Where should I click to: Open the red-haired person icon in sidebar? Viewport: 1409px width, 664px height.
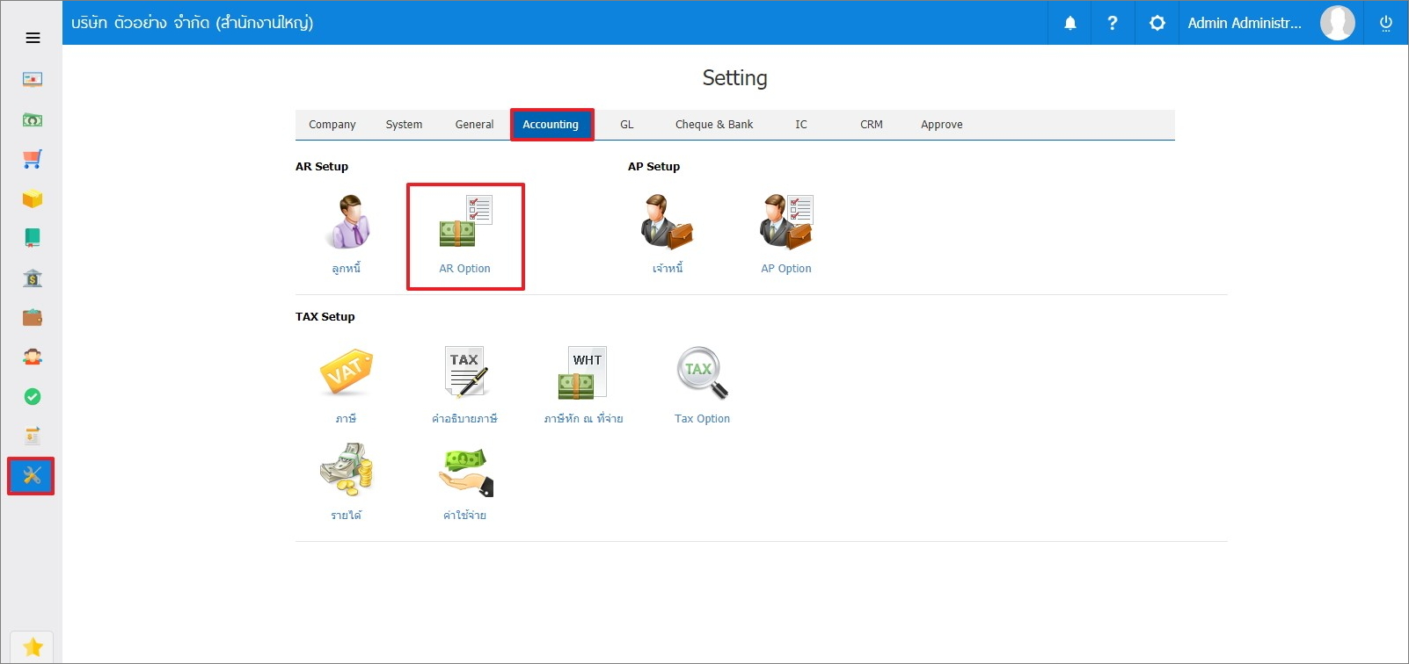tap(33, 357)
